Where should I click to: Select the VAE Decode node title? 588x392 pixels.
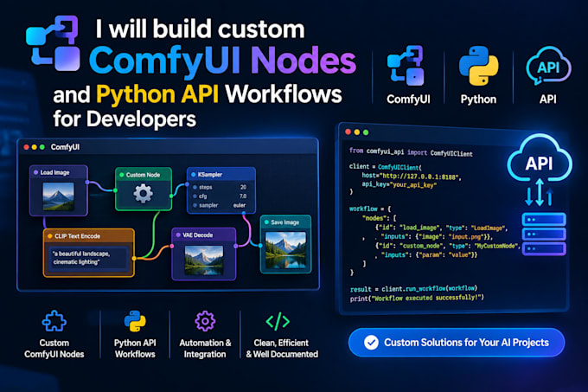(198, 235)
